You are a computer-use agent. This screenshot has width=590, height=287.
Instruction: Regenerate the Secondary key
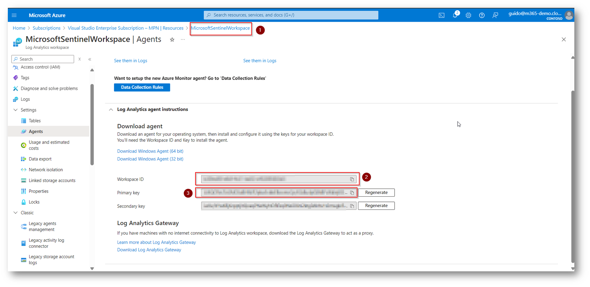click(376, 206)
